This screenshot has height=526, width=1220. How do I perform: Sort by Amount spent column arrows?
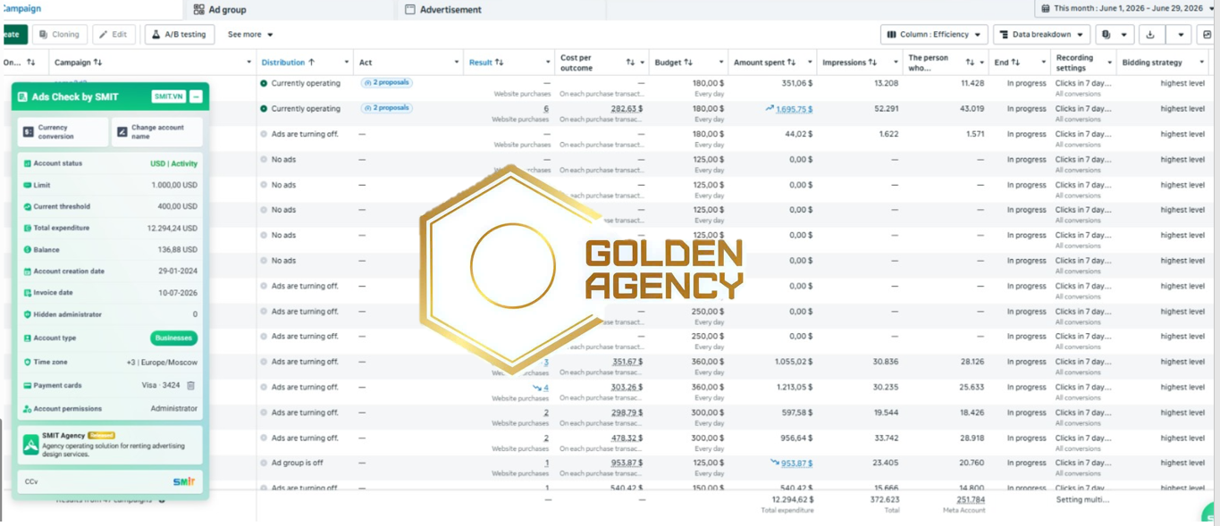coord(791,63)
